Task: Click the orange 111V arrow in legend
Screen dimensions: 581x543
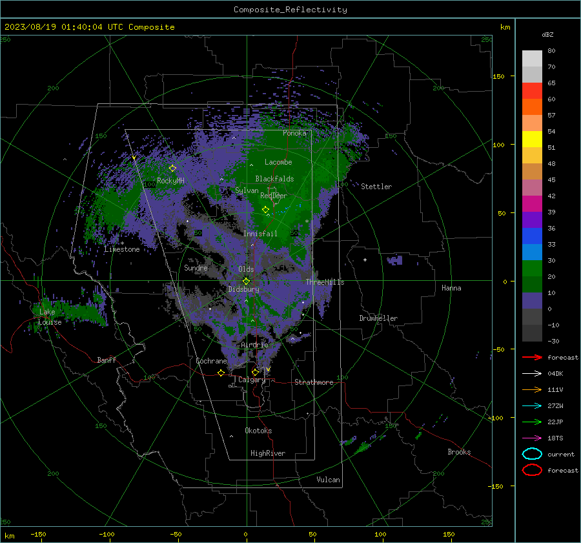Action: [x=532, y=389]
